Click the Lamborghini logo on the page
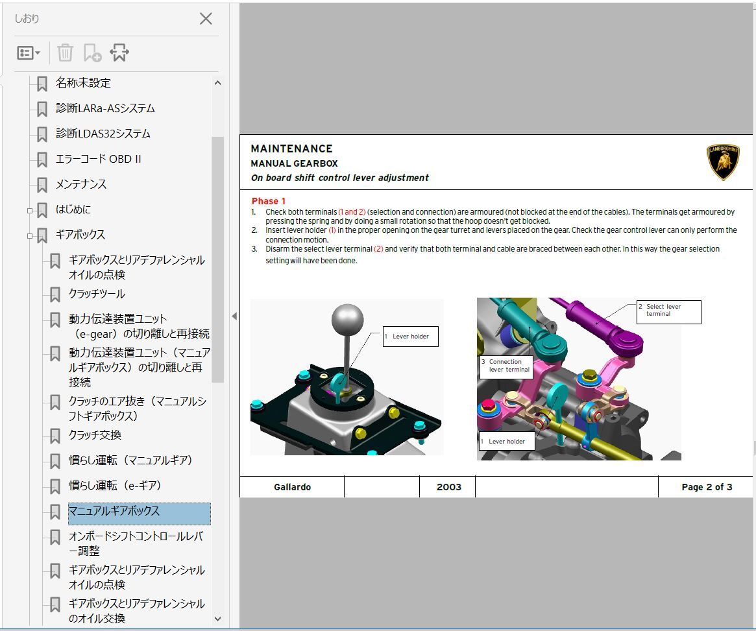756x631 pixels. (x=723, y=162)
